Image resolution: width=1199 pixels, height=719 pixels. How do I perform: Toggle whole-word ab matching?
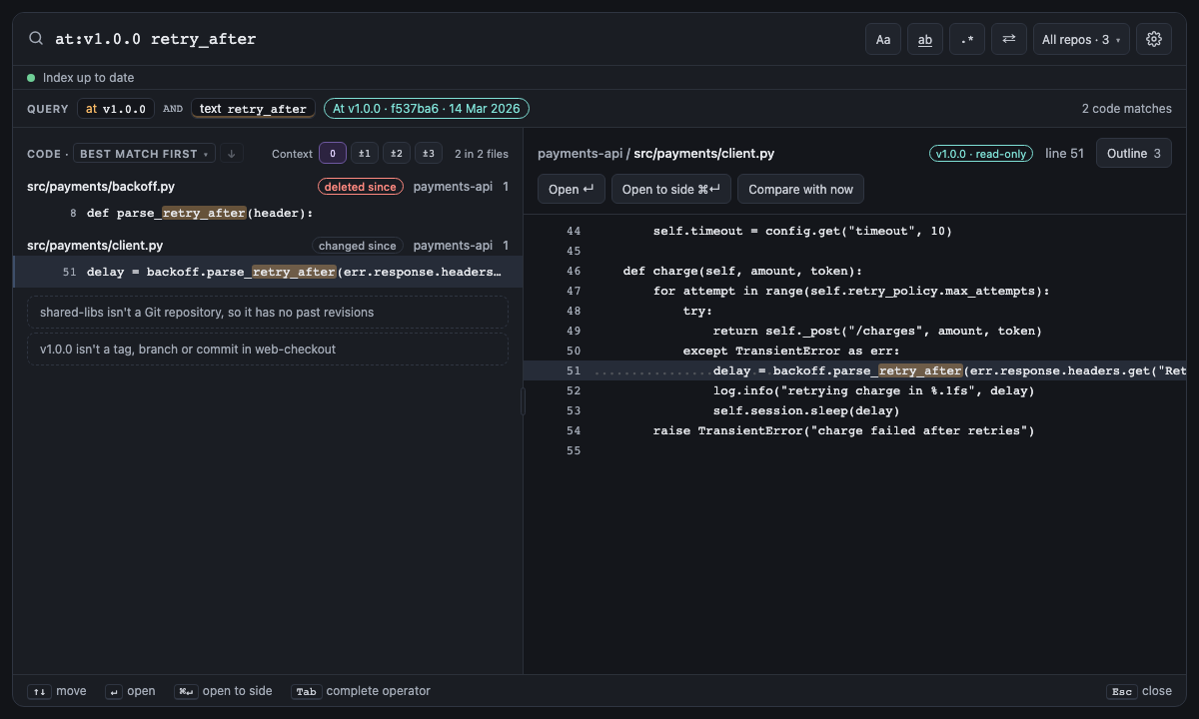click(x=925, y=39)
